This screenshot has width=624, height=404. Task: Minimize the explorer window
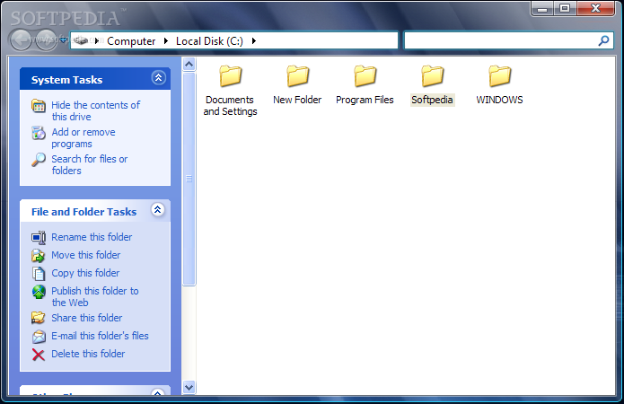point(542,9)
